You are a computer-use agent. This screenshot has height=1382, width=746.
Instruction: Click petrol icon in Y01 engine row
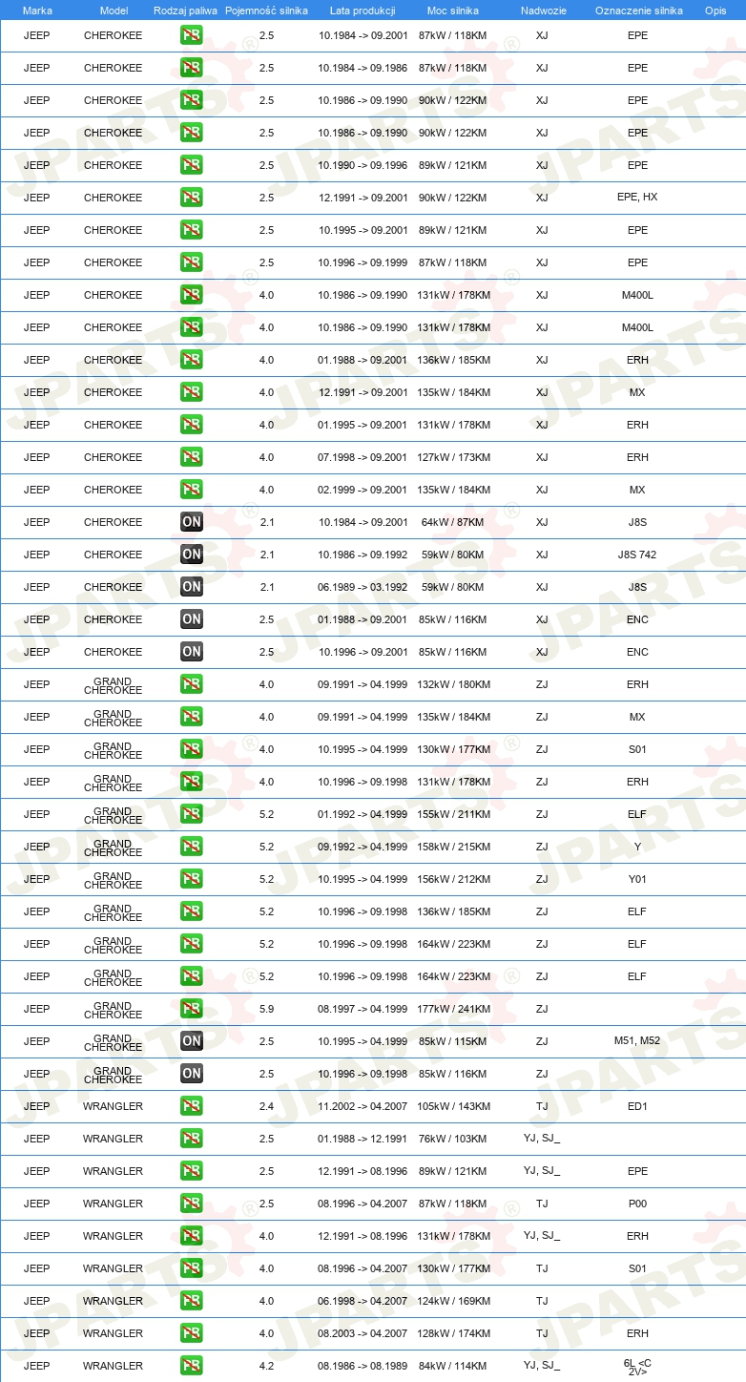click(192, 879)
